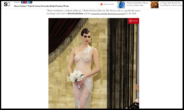Click the white flower bouquet in photo

(77, 76)
